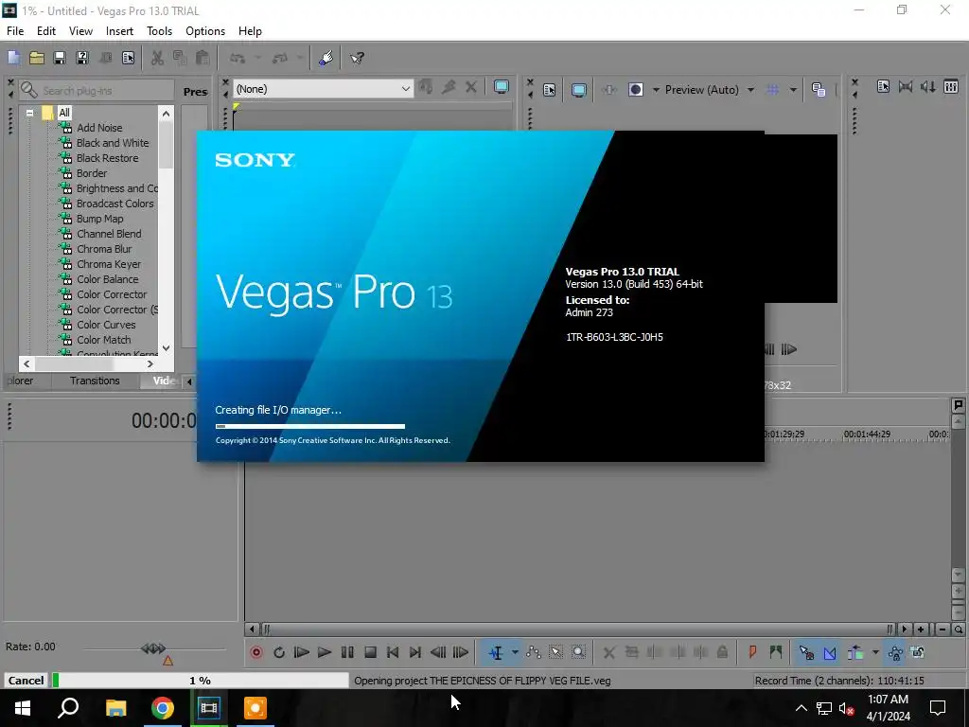
Task: Toggle Auto Ripple mode
Action: point(855,652)
